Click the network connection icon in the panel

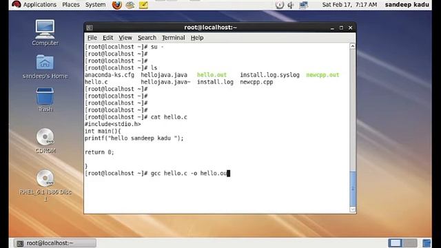pyautogui.click(x=303, y=5)
